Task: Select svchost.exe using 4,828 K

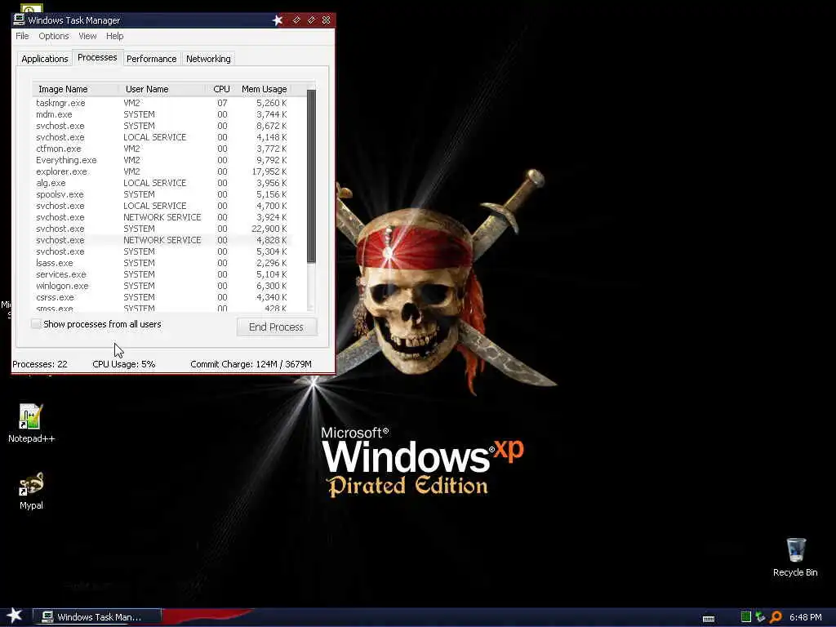Action: point(162,240)
